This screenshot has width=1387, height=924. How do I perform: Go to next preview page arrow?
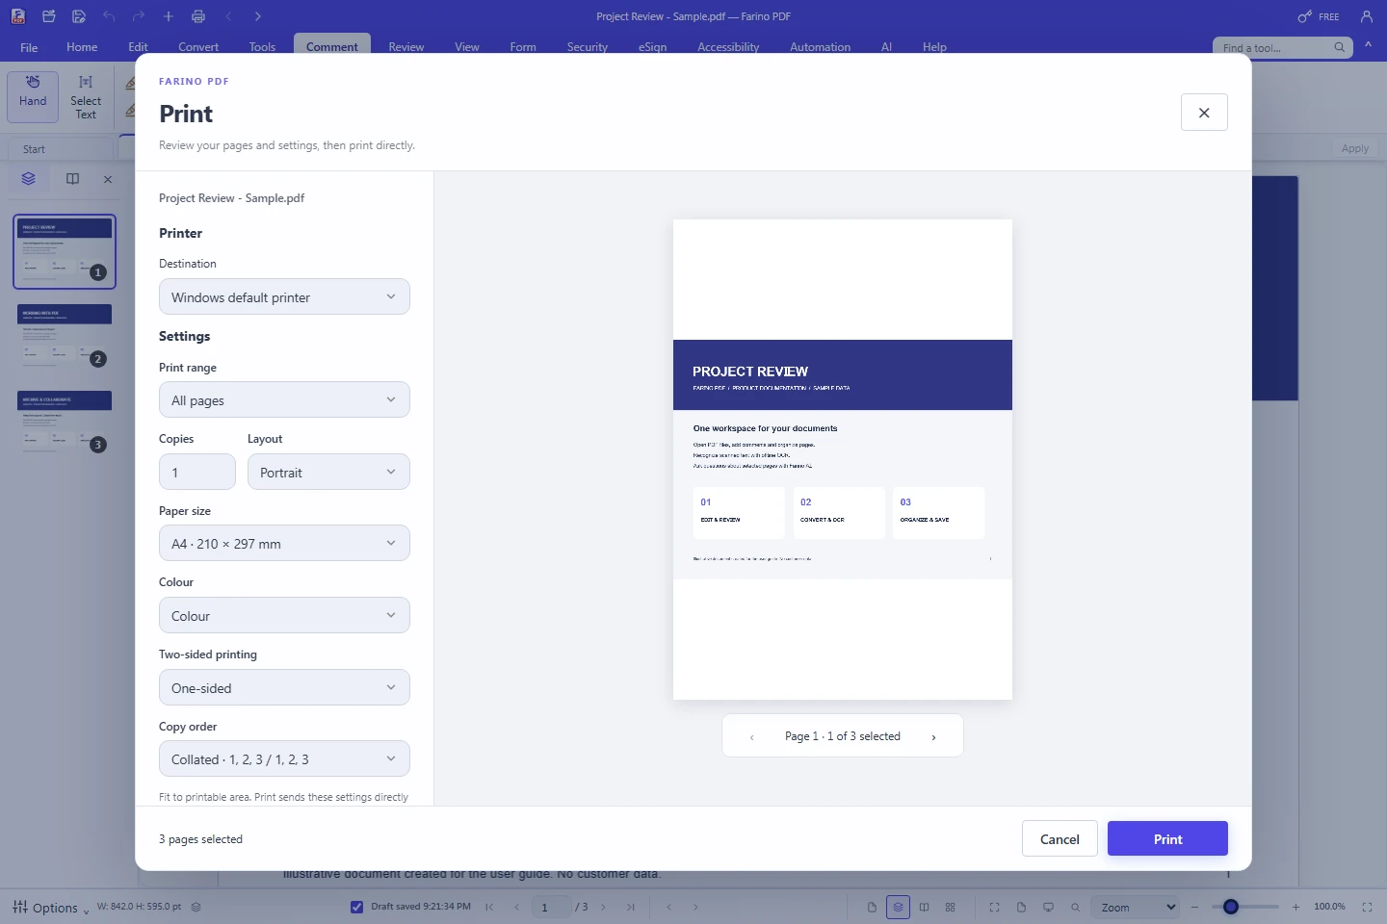[x=933, y=736]
